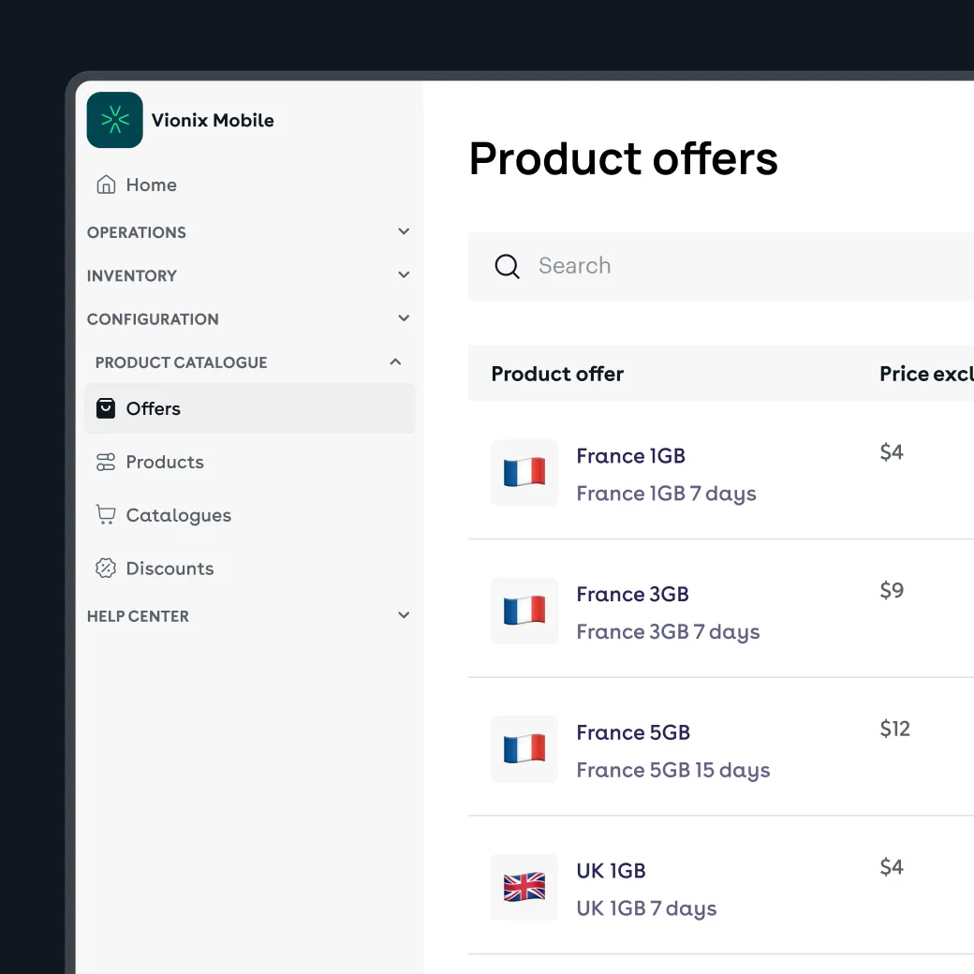Image resolution: width=974 pixels, height=974 pixels.
Task: Click the France 5GB flag thumbnail
Action: [524, 749]
